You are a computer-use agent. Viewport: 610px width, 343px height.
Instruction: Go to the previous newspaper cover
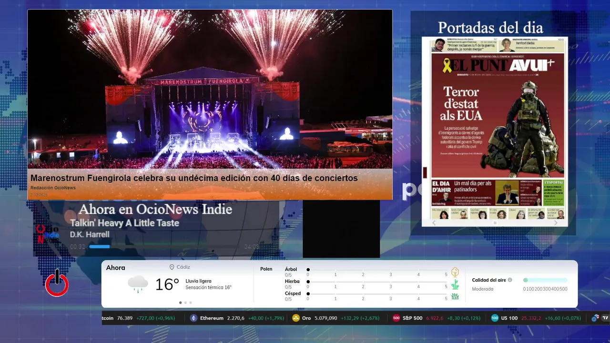[434, 222]
